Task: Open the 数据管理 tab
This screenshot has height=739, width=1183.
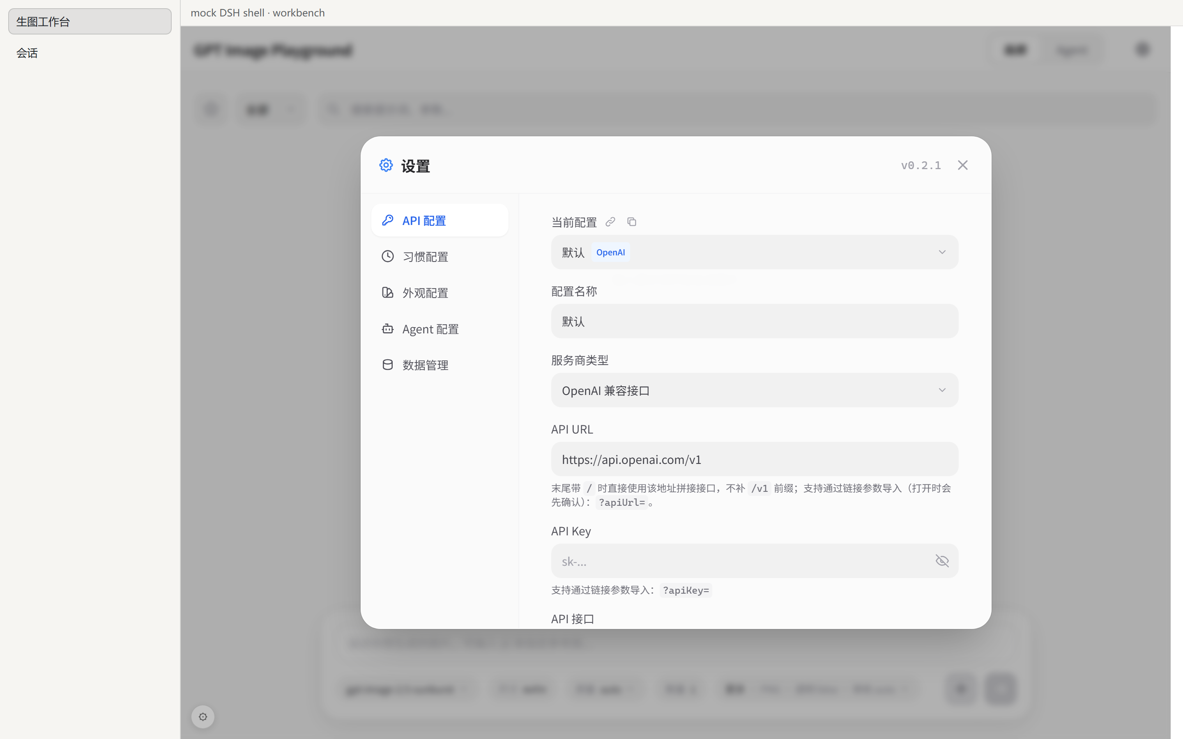Action: 440,365
